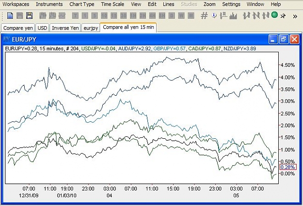This screenshot has width=303, height=206.
Task: Click the volume histogram toolbar icon
Action: [x=233, y=16]
